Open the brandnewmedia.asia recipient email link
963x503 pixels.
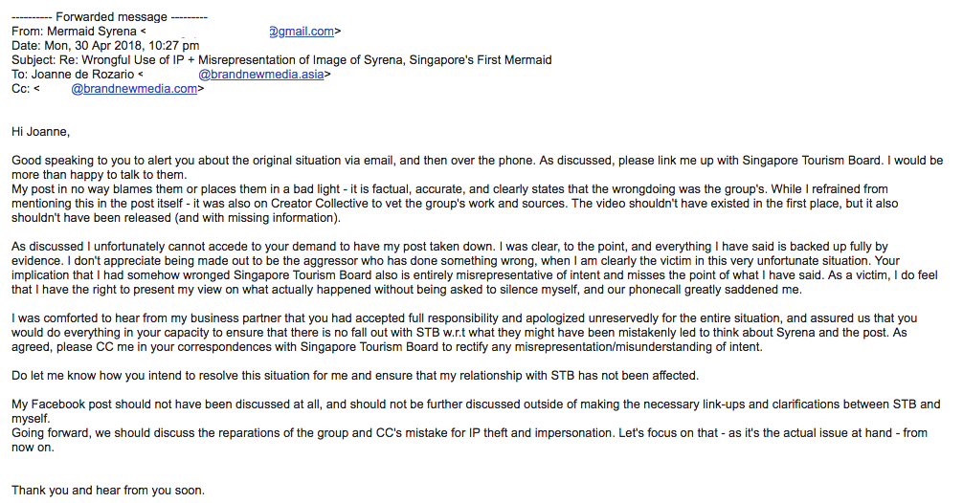tap(263, 75)
